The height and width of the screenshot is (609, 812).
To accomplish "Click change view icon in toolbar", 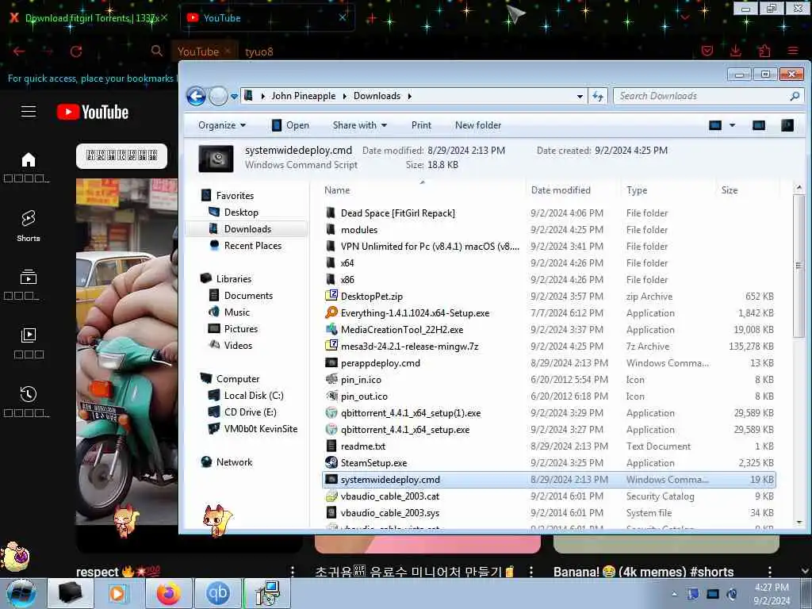I will [x=715, y=125].
